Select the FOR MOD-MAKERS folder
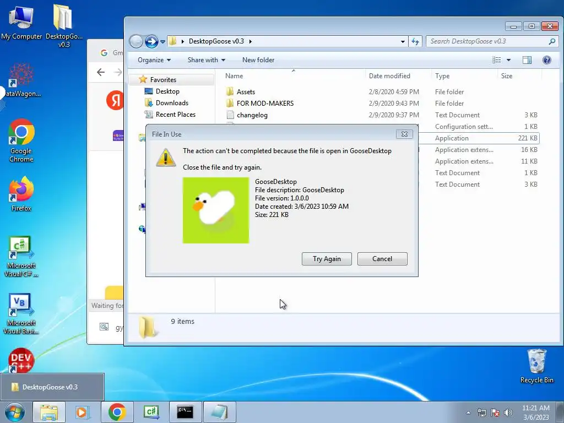Screen dimensions: 564x423 point(265,103)
